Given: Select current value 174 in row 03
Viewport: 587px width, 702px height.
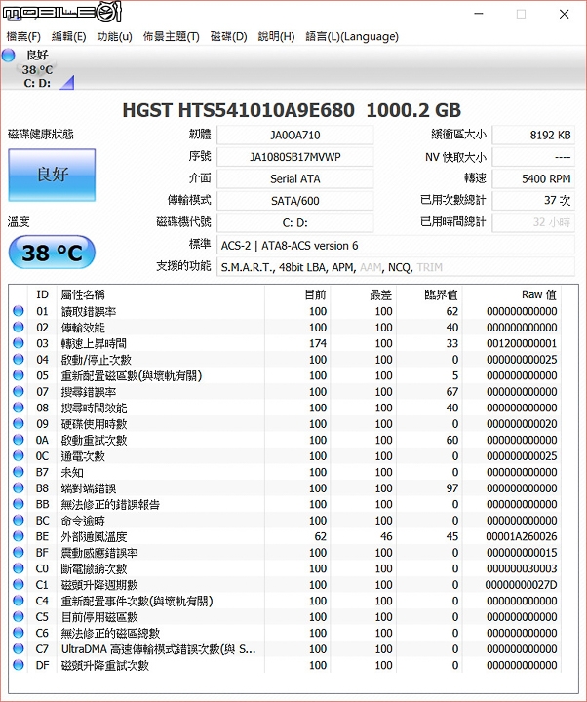Looking at the screenshot, I should coord(318,343).
